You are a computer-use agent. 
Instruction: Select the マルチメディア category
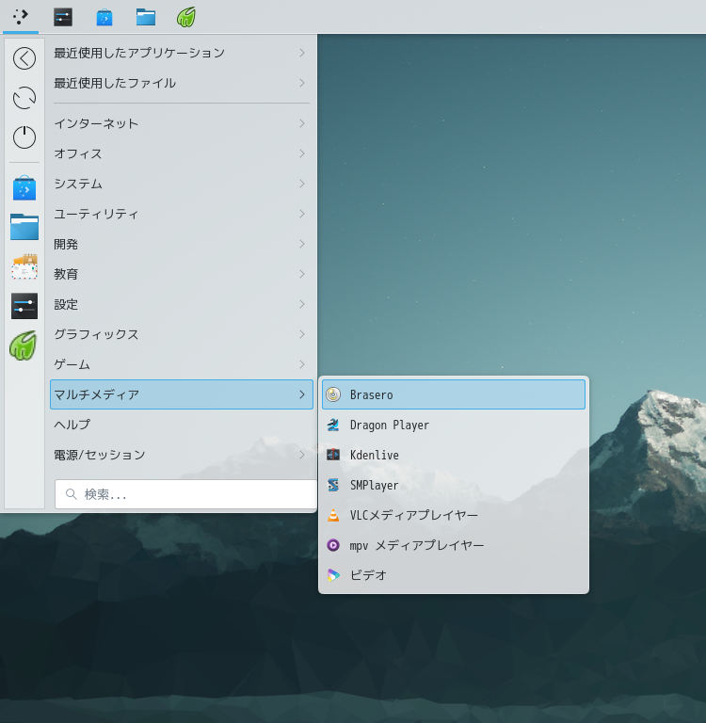[182, 394]
